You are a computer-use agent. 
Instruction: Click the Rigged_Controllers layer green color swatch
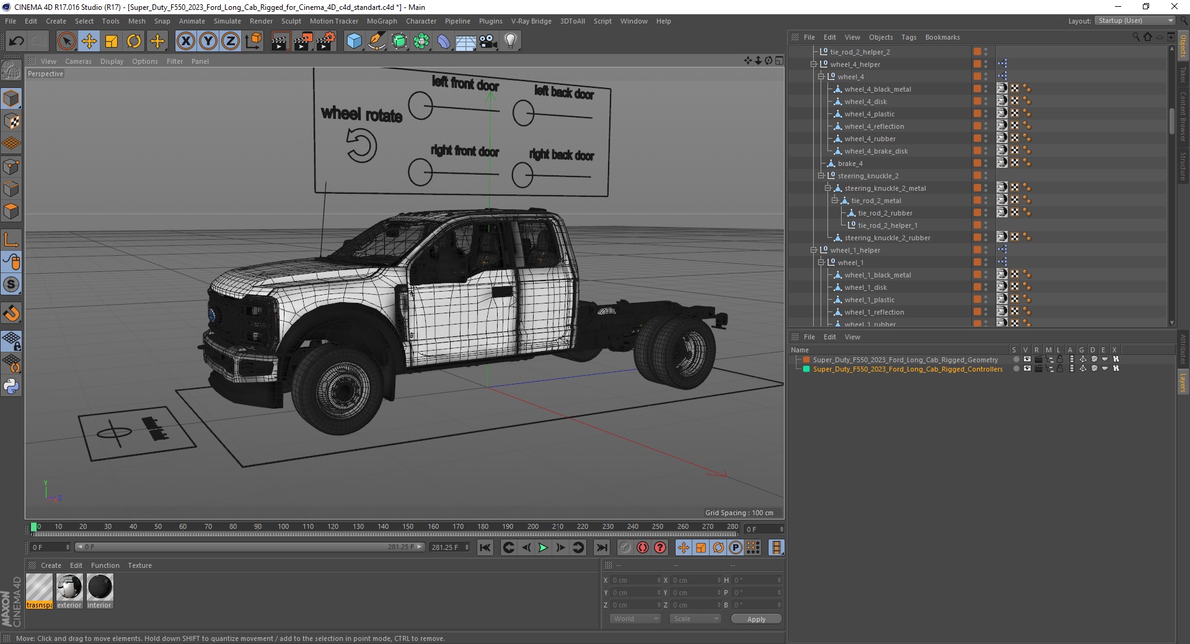click(806, 368)
